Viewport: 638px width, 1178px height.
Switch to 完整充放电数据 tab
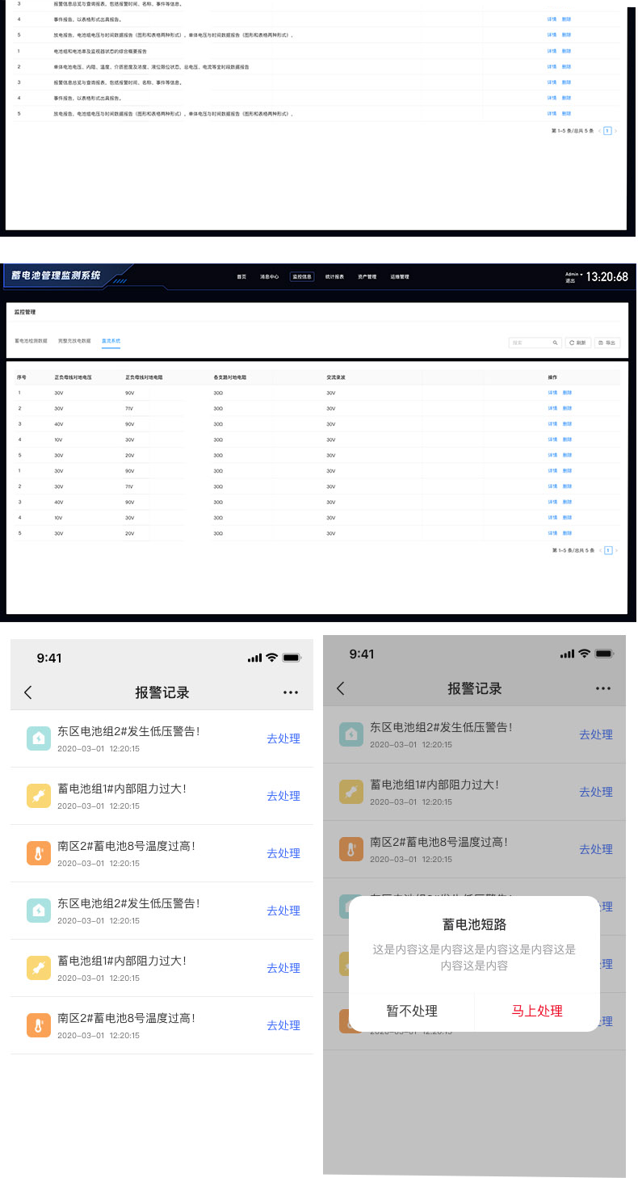pyautogui.click(x=74, y=341)
